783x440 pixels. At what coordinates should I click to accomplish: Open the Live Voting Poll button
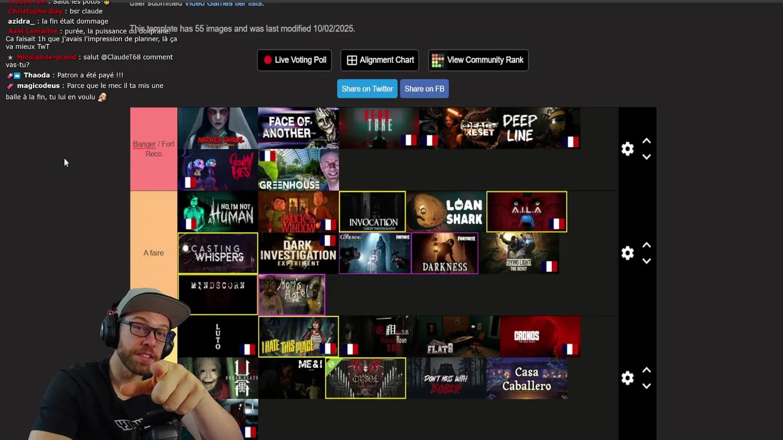294,60
